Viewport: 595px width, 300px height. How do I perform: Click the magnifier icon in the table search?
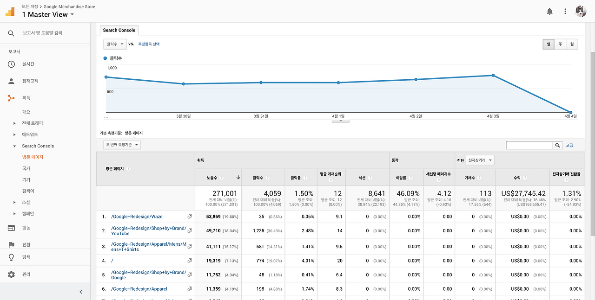pos(557,145)
